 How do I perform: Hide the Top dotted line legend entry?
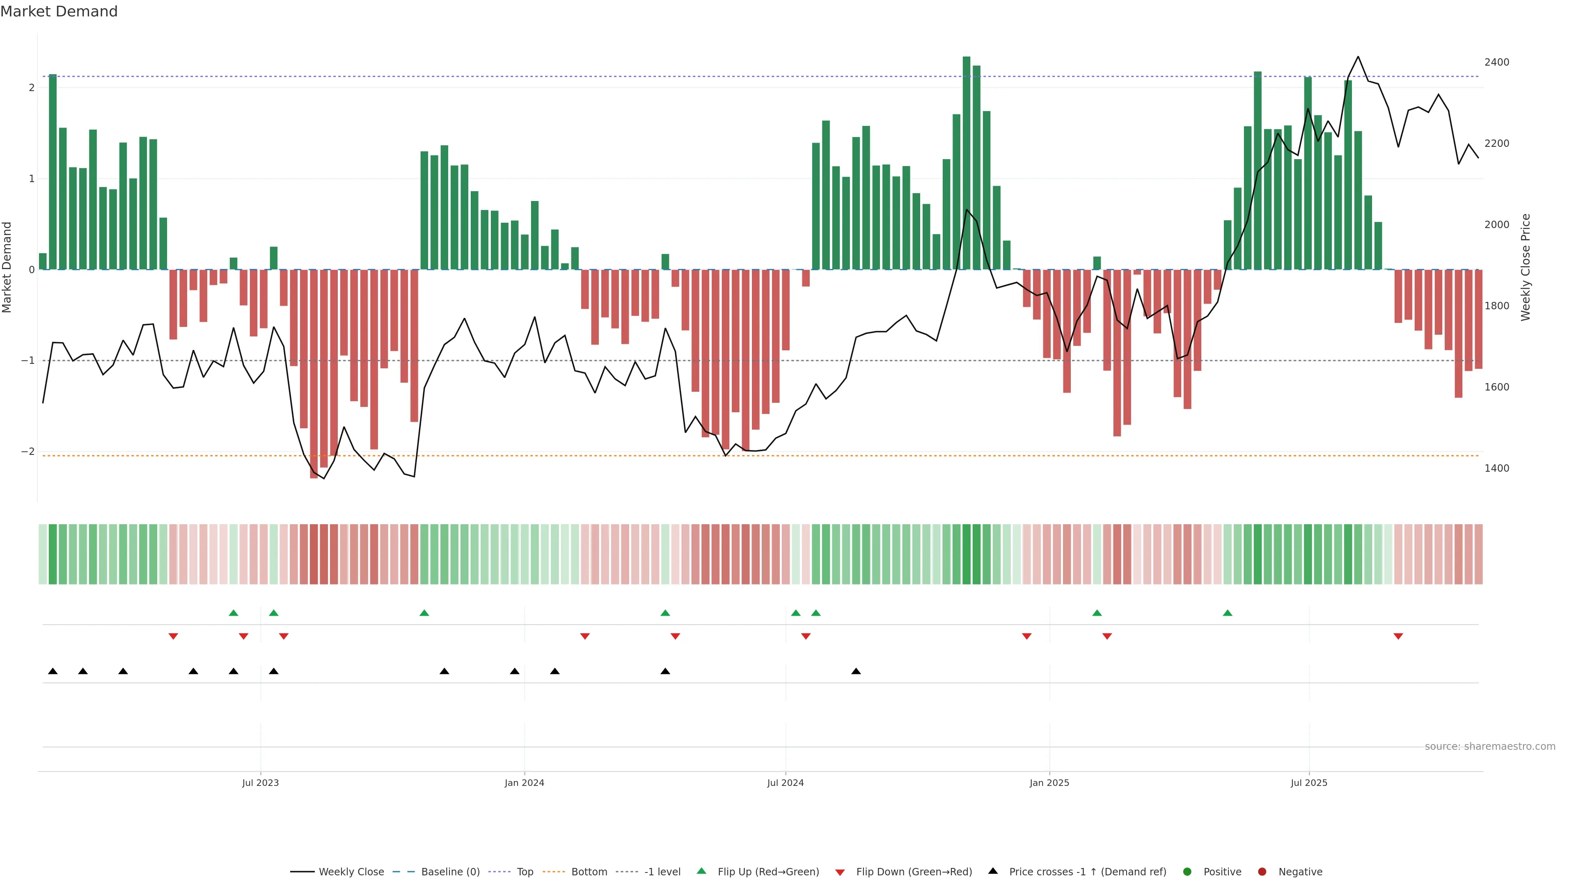525,872
